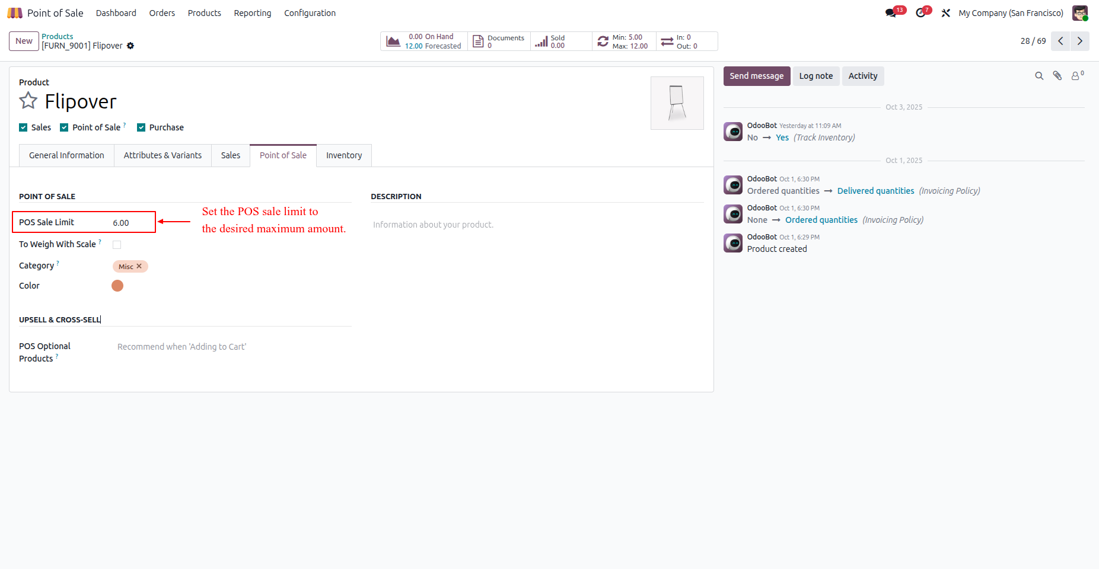
Task: Open the Configuration menu
Action: [x=310, y=13]
